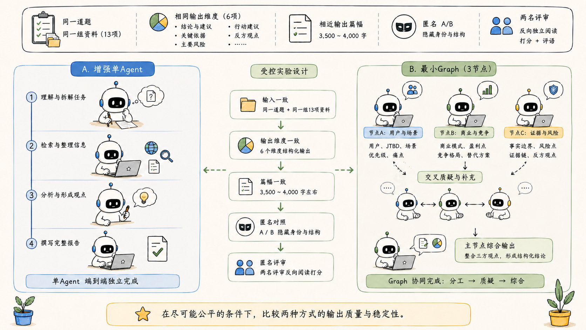Click the 6 个维度结构化输出 text
This screenshot has height=330, width=586.
pyautogui.click(x=285, y=151)
